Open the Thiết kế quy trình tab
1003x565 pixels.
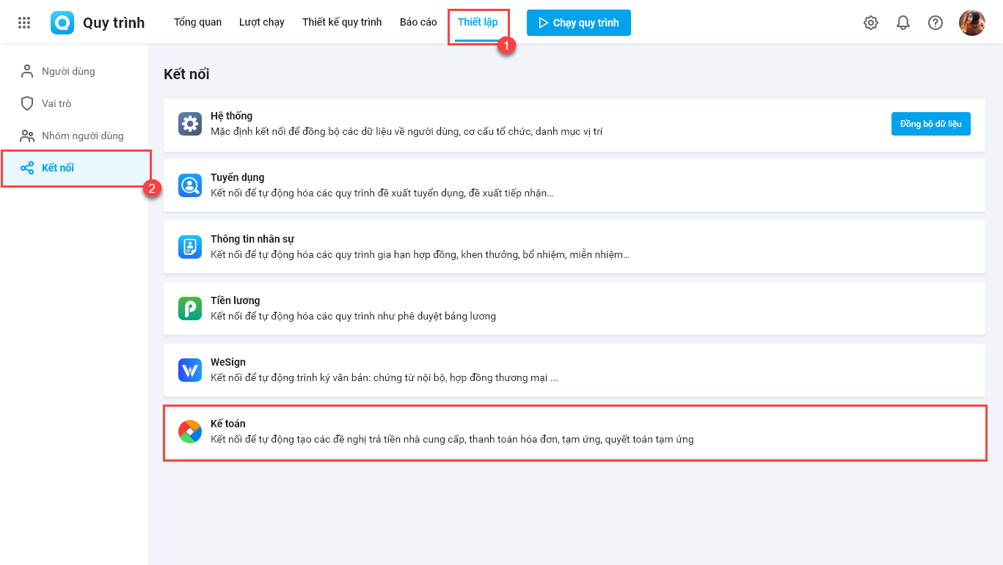pyautogui.click(x=342, y=22)
